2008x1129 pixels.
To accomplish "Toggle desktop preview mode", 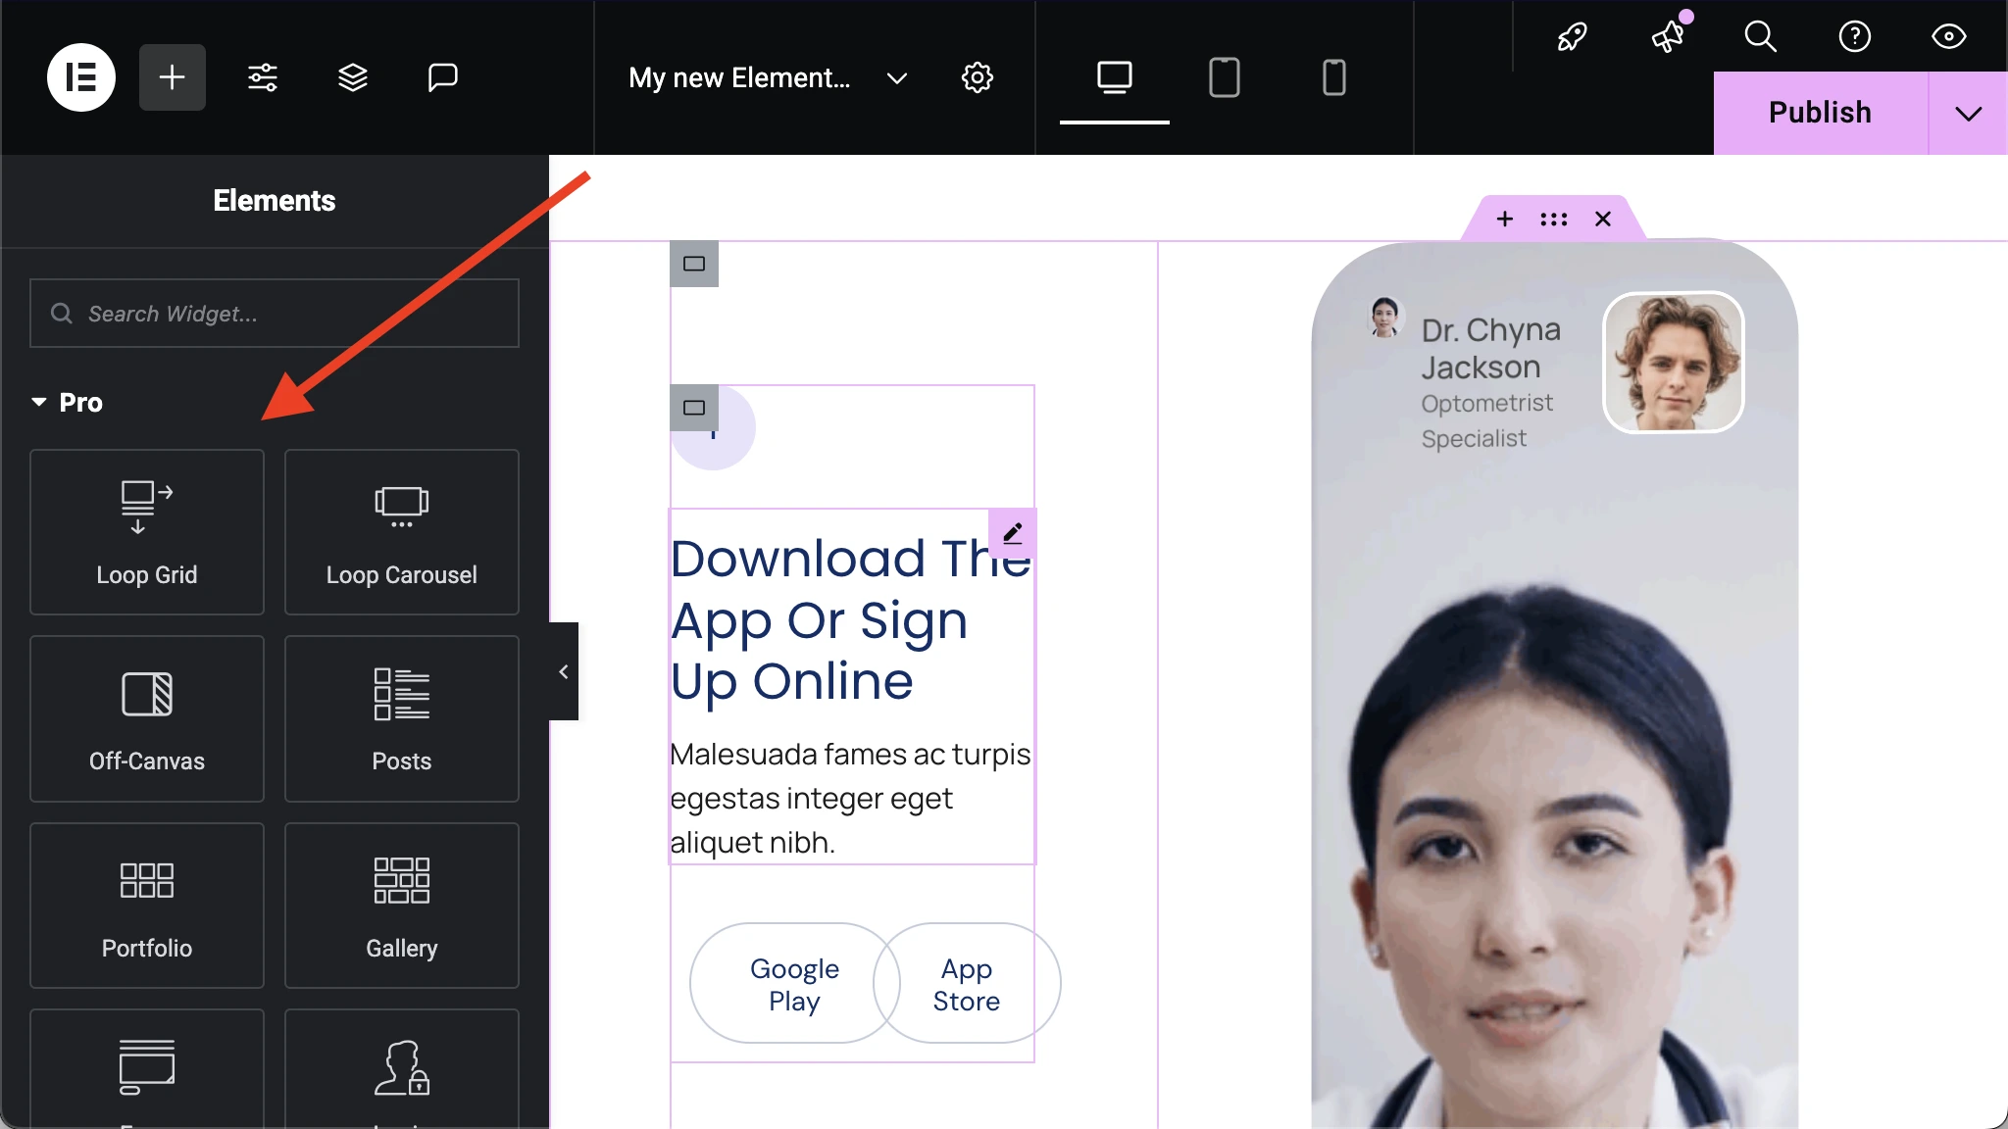I will point(1115,75).
